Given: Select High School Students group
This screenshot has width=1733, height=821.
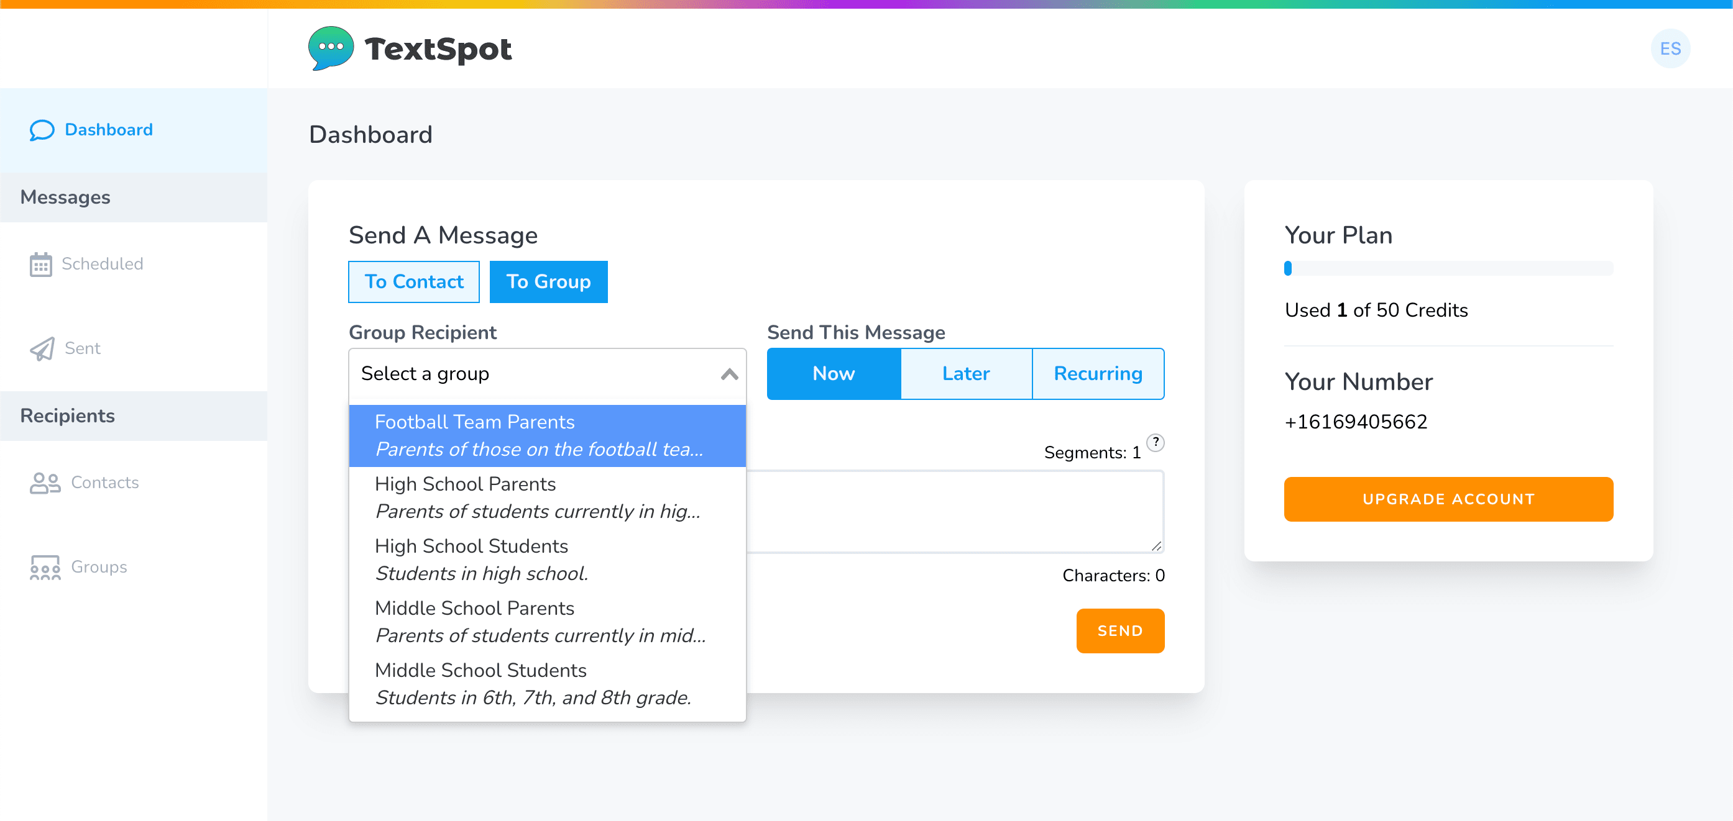Looking at the screenshot, I should (x=548, y=560).
